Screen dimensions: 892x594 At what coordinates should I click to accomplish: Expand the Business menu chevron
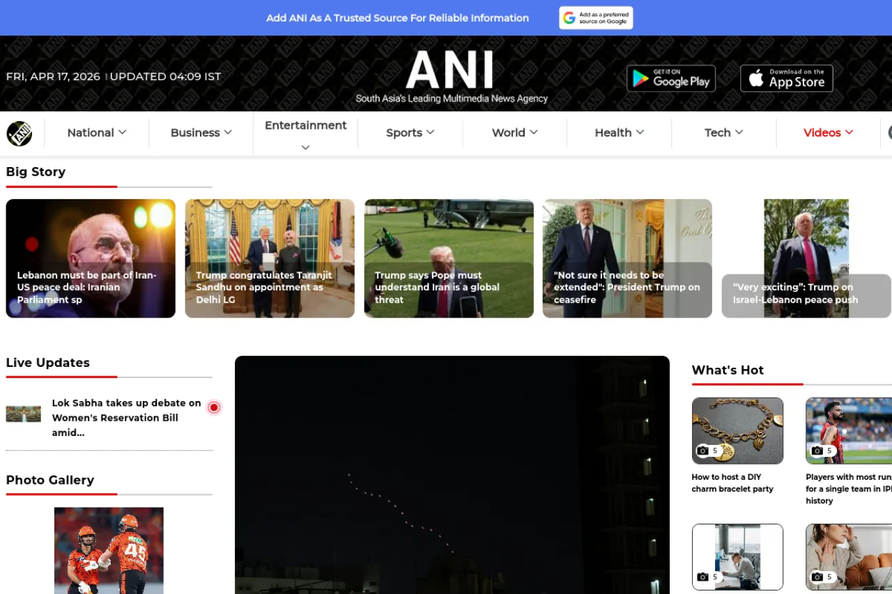(x=228, y=132)
